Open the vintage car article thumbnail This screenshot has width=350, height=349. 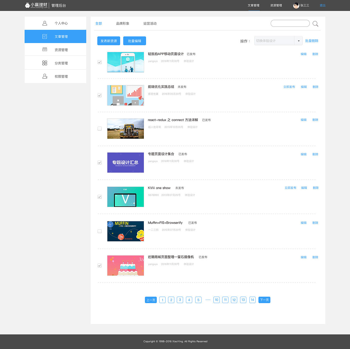click(x=126, y=128)
